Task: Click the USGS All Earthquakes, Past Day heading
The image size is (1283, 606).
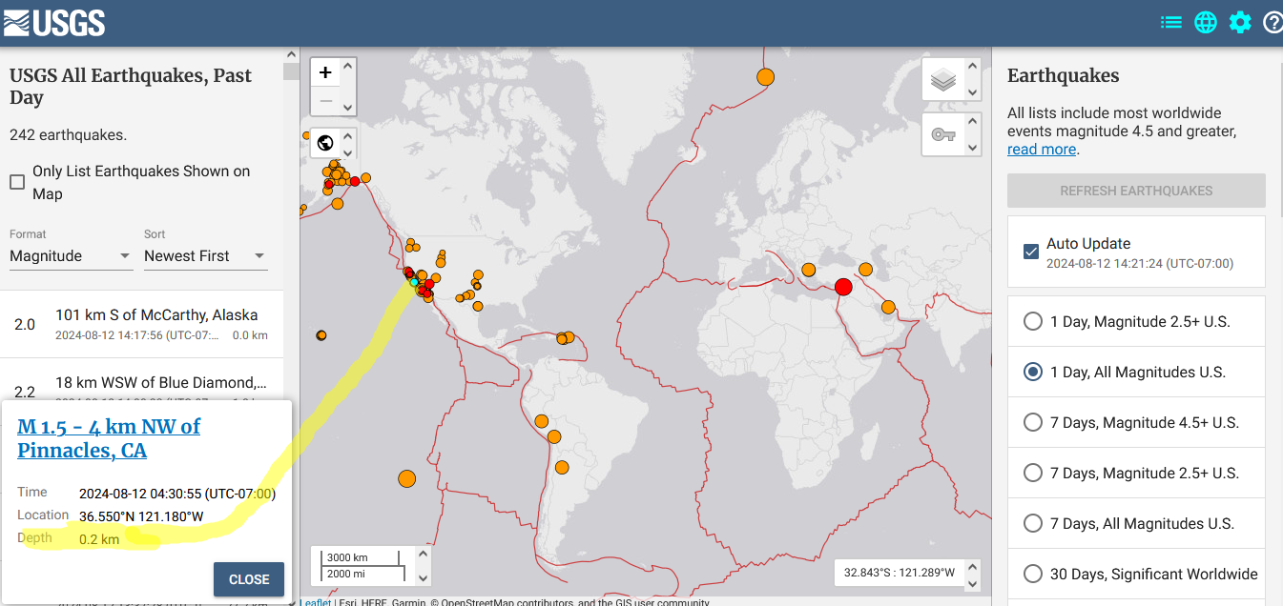Action: tap(131, 87)
